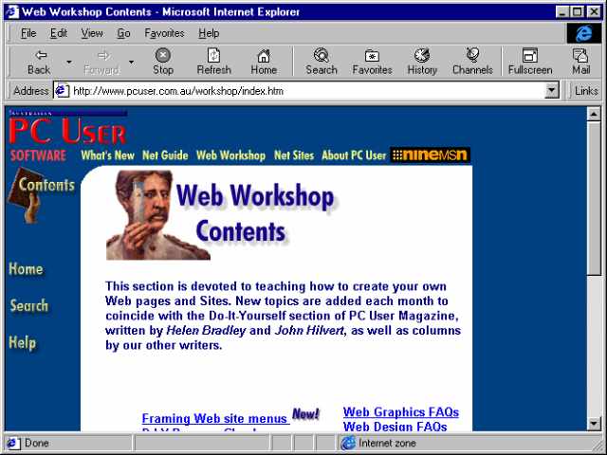Open the View menu
607x455 pixels.
(92, 33)
